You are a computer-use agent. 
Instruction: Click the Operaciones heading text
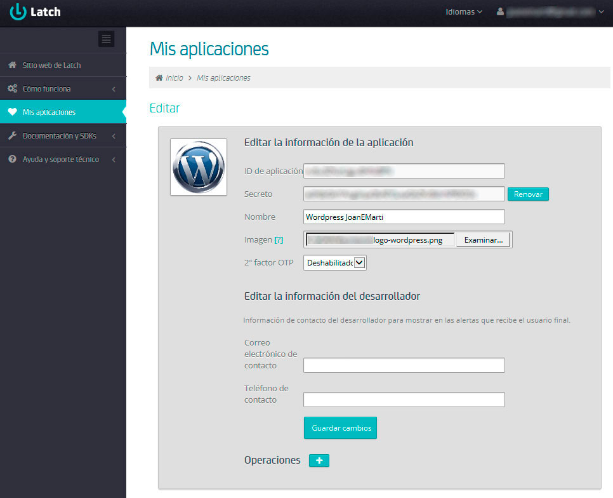(272, 460)
